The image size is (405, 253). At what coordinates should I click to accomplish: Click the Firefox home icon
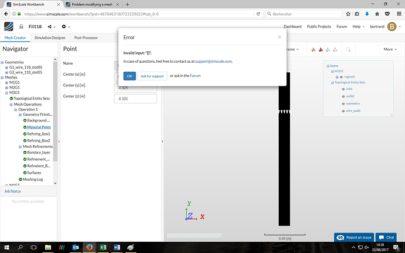click(x=377, y=14)
